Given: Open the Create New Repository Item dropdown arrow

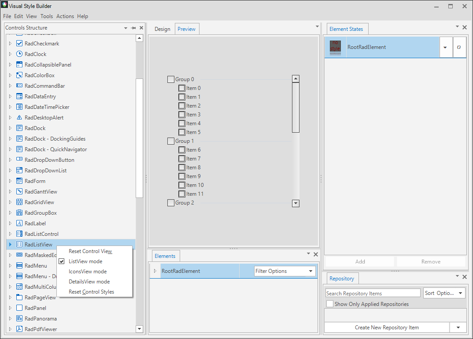Looking at the screenshot, I should [458, 327].
